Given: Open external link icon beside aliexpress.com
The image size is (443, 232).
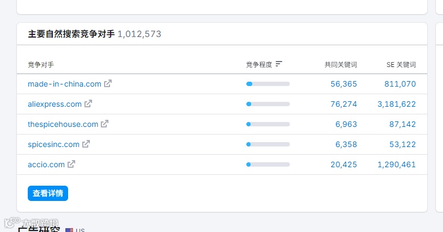Looking at the screenshot, I should 88,103.
